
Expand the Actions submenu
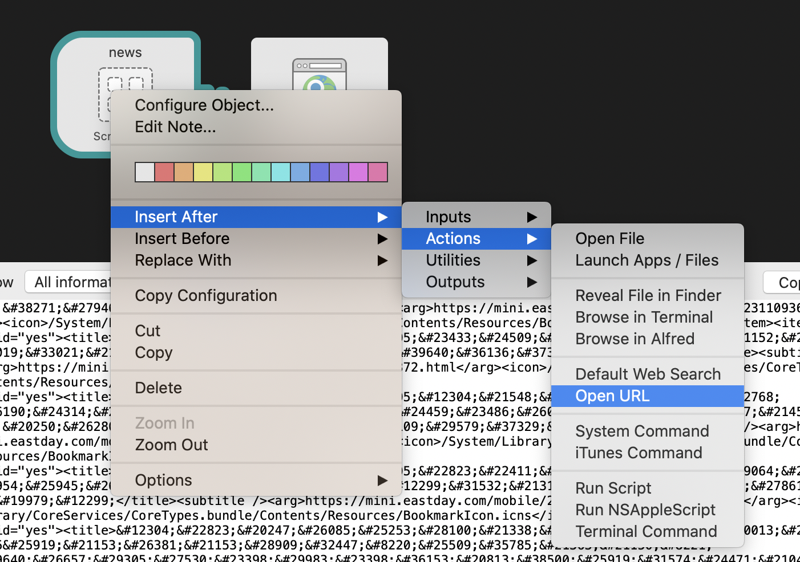(476, 239)
